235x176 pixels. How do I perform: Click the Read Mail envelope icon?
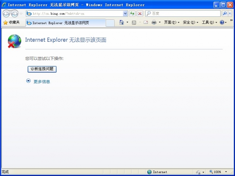point(146,22)
